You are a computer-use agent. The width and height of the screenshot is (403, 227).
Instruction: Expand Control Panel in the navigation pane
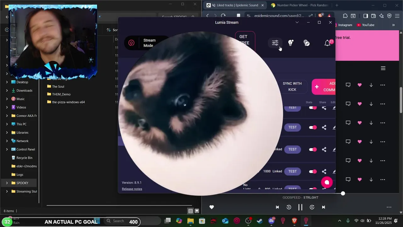point(7,149)
